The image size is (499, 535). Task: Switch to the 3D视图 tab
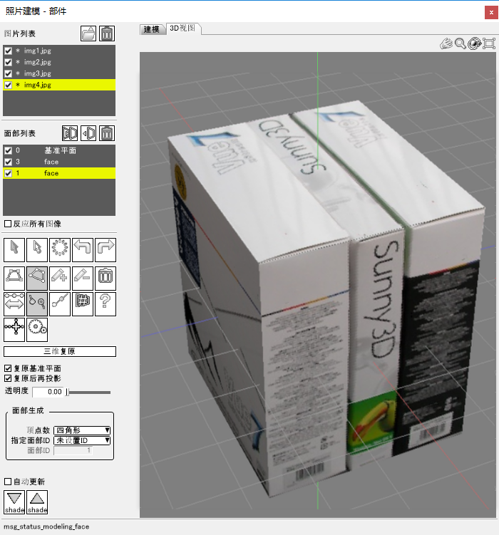coord(182,28)
